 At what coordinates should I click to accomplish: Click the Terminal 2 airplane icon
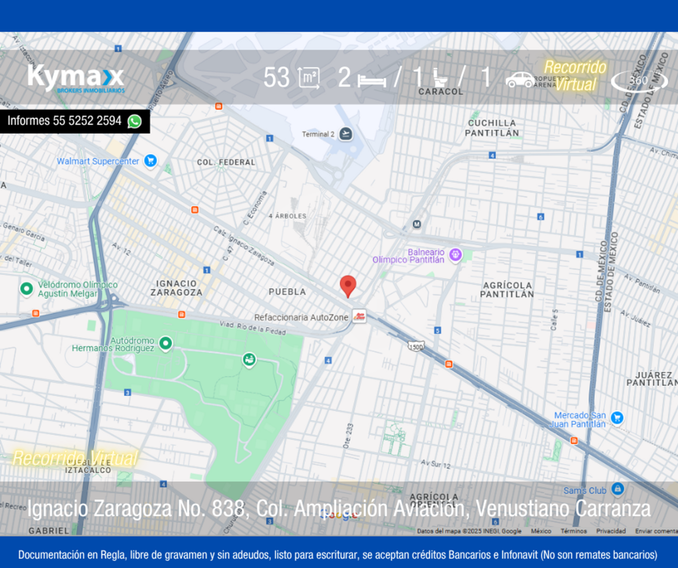point(346,134)
